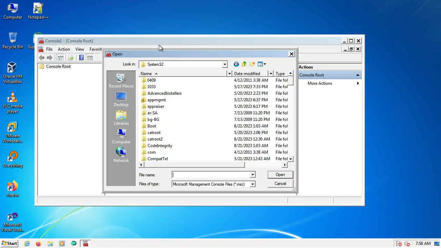Select Computer desktop icon
The height and width of the screenshot is (248, 441).
[13, 11]
